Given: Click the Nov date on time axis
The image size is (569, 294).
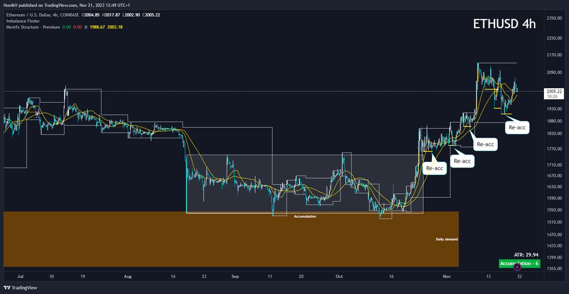Looking at the screenshot, I should pos(447,276).
